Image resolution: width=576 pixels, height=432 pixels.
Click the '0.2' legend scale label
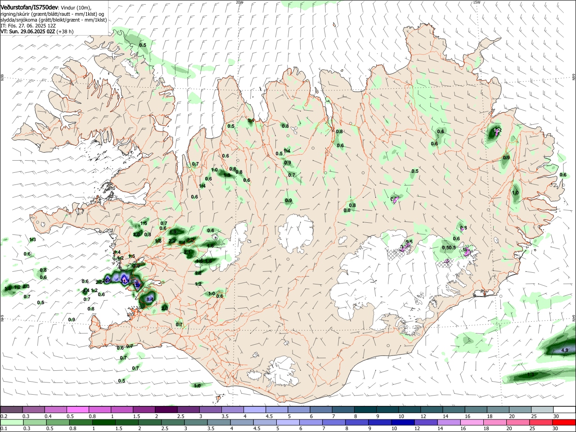(4, 416)
